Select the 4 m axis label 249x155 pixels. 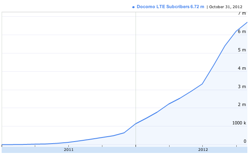242,69
